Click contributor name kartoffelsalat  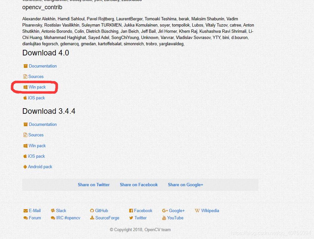110,44
